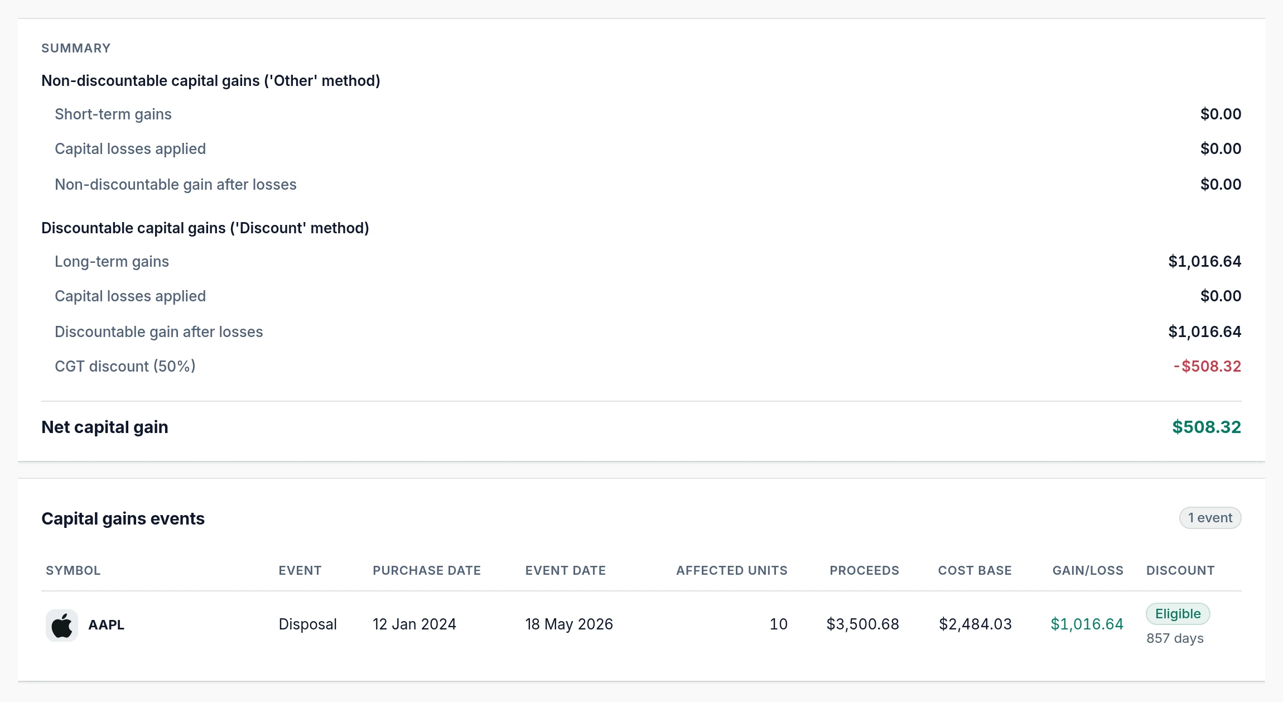
Task: Click the GAIN/LOSS column header
Action: 1088,570
